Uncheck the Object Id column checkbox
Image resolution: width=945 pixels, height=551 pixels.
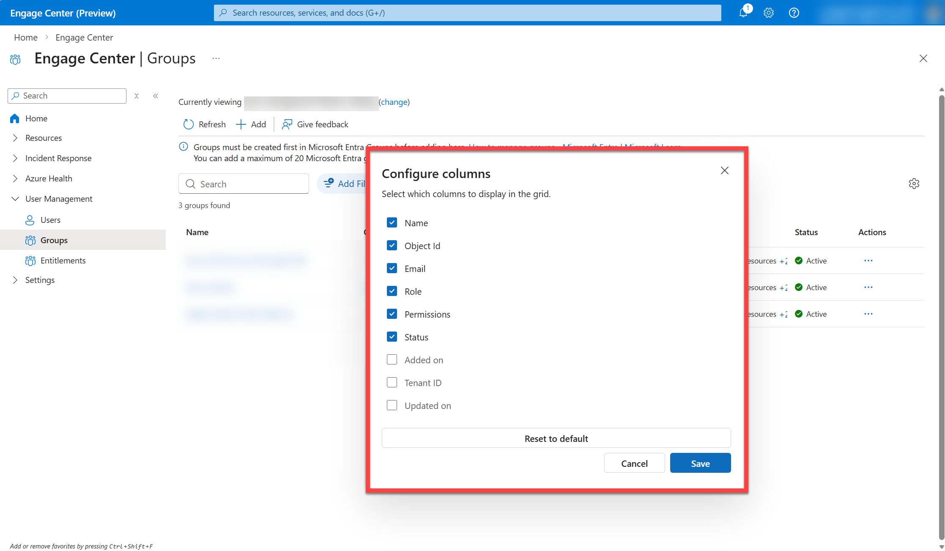tap(392, 245)
